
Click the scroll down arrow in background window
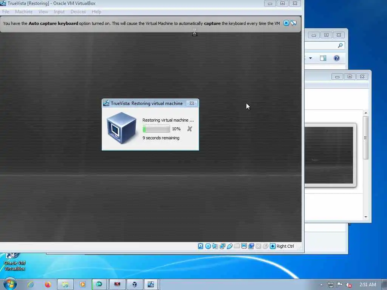366,217
